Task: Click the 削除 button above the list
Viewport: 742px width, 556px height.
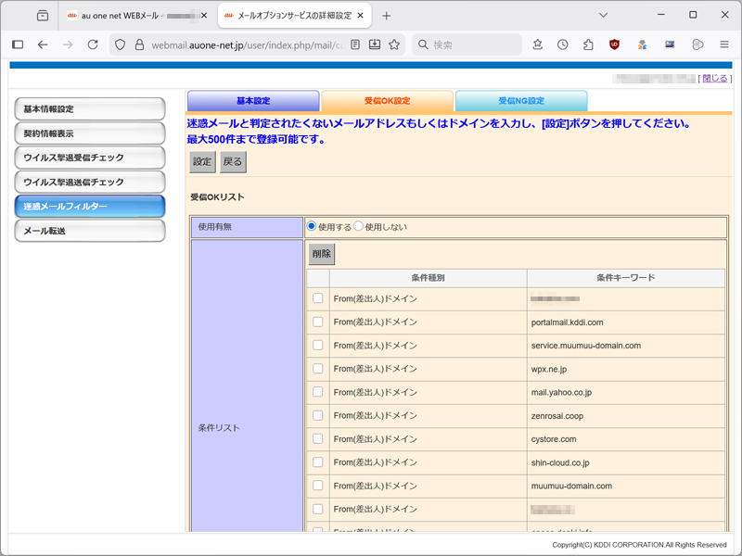Action: tap(322, 255)
